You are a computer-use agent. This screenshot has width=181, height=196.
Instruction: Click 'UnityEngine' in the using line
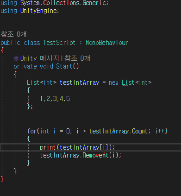click(x=38, y=11)
